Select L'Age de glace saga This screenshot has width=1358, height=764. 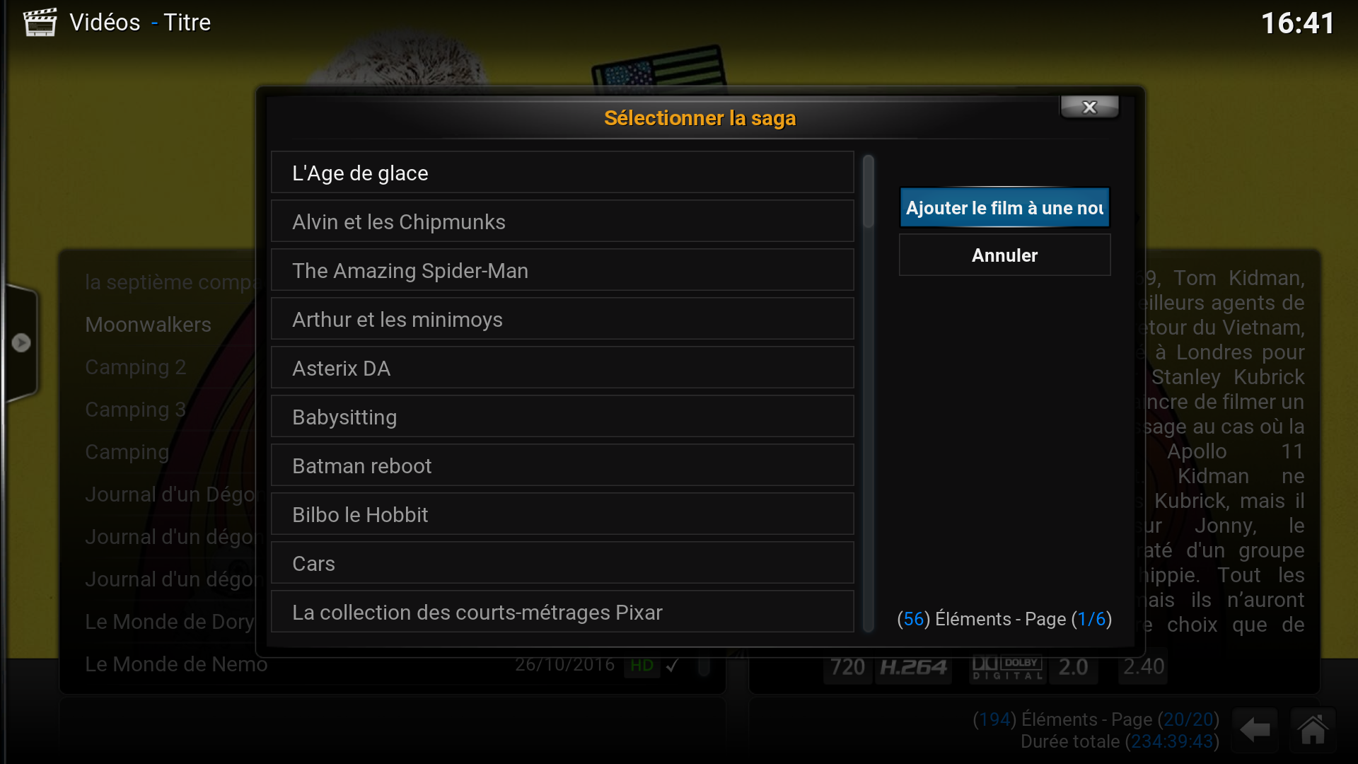click(x=562, y=172)
